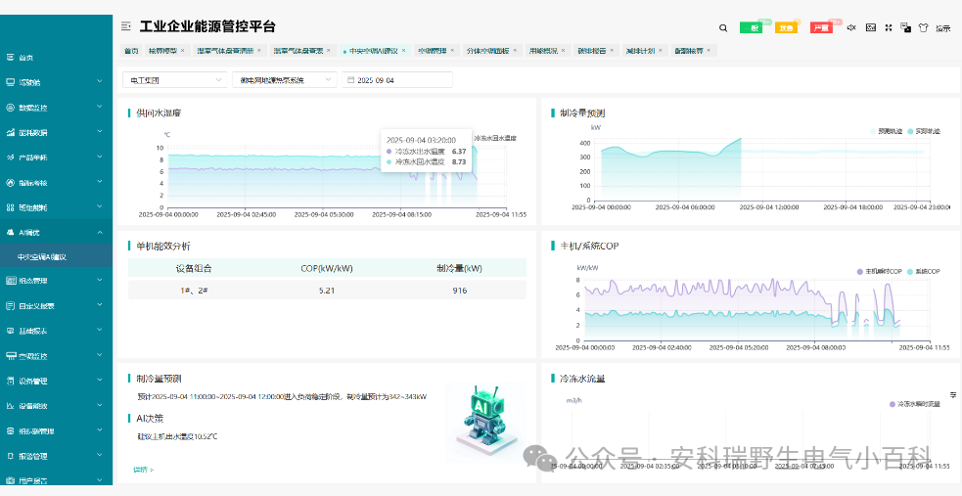Collapse the sidebar with the menu fold icon
962x496 pixels.
tap(126, 25)
